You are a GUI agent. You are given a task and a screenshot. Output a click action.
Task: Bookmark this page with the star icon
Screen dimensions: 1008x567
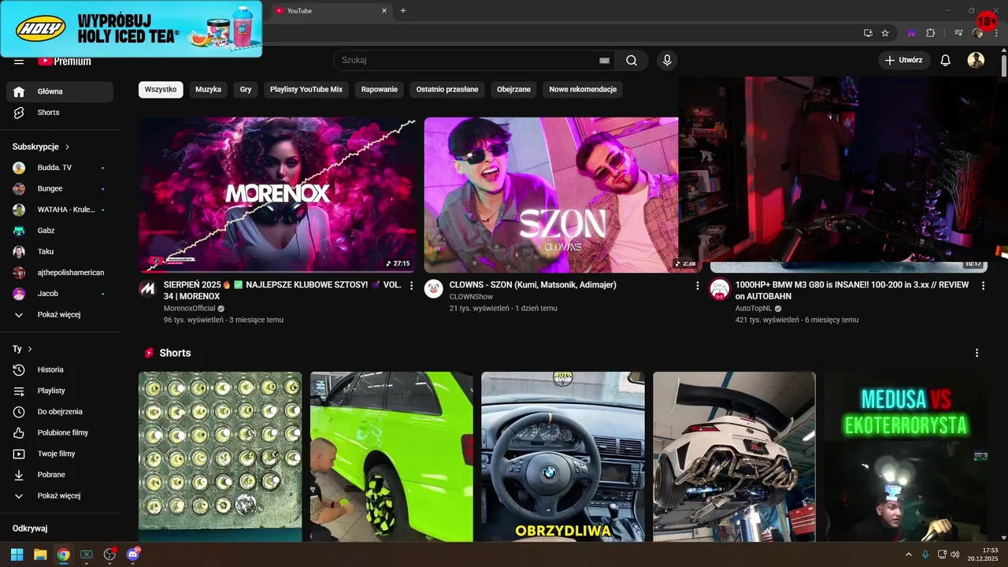click(885, 33)
